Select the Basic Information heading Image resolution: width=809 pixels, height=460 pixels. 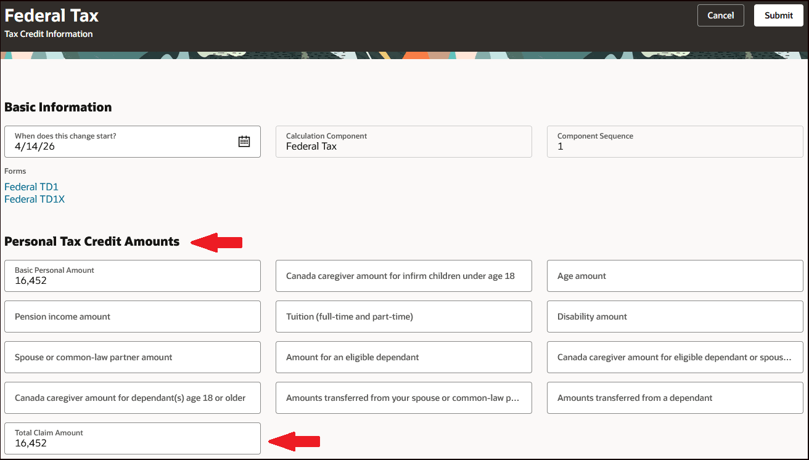click(x=58, y=107)
